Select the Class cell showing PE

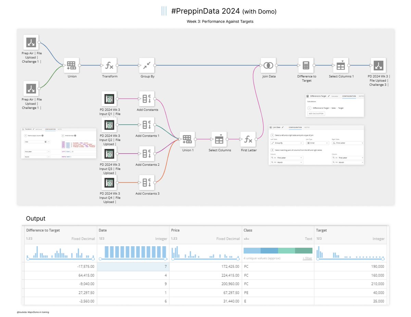pos(277,293)
